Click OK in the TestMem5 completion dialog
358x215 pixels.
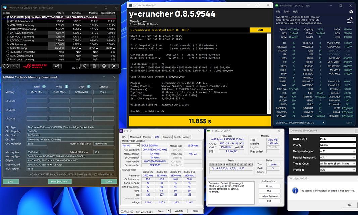[x=350, y=205]
